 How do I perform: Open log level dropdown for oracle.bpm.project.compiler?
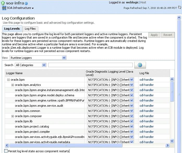[110, 132]
